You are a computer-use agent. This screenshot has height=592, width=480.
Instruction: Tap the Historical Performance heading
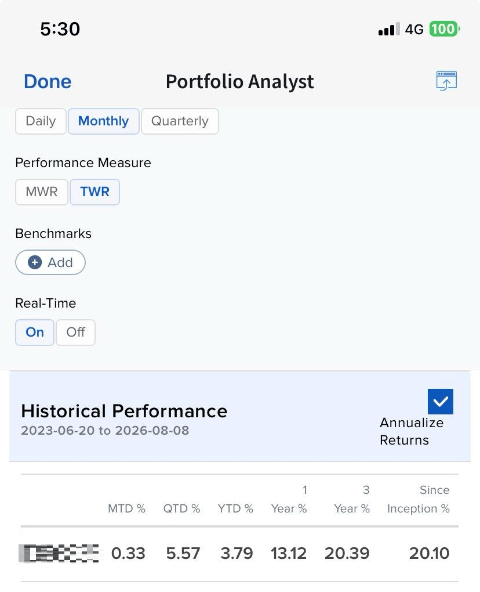pos(124,411)
